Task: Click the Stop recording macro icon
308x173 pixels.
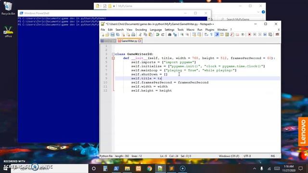Action: [255, 35]
